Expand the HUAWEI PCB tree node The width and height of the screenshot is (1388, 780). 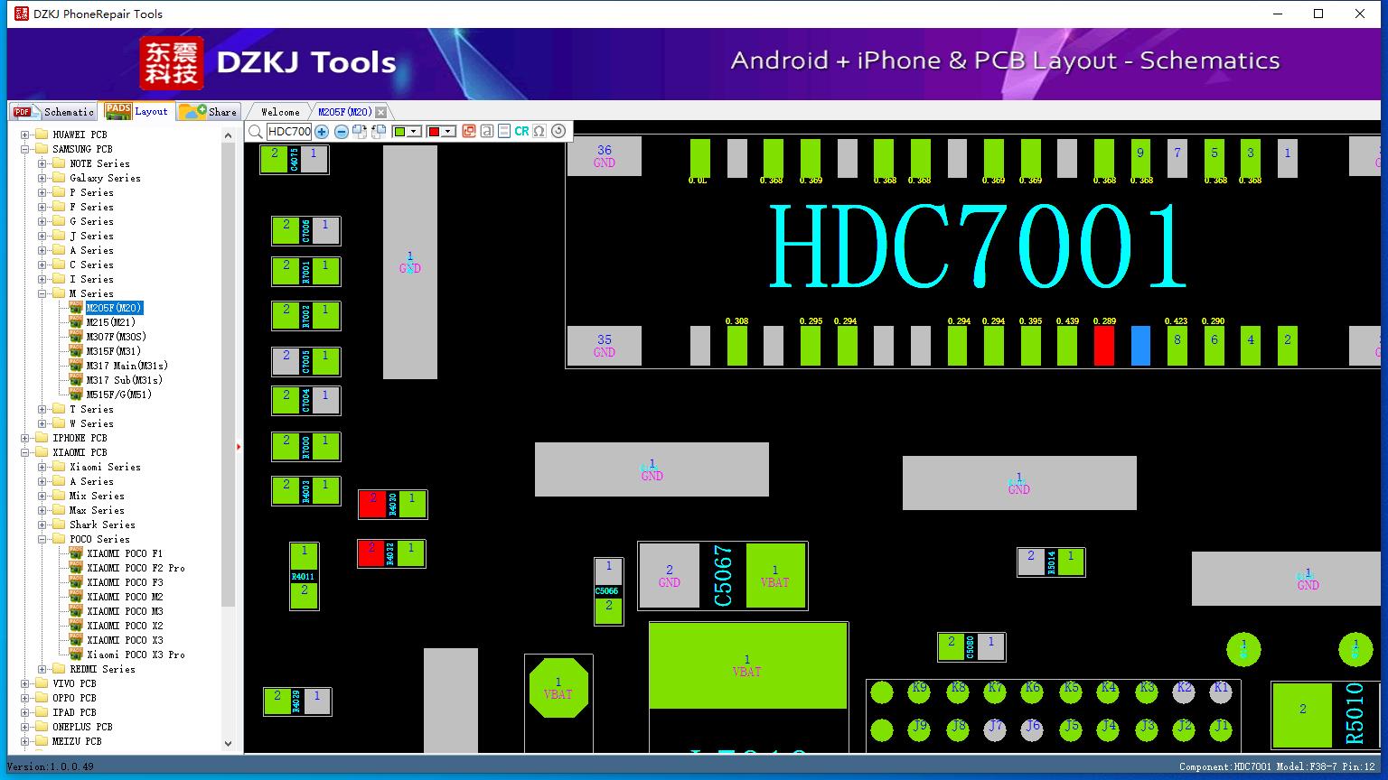click(x=25, y=135)
